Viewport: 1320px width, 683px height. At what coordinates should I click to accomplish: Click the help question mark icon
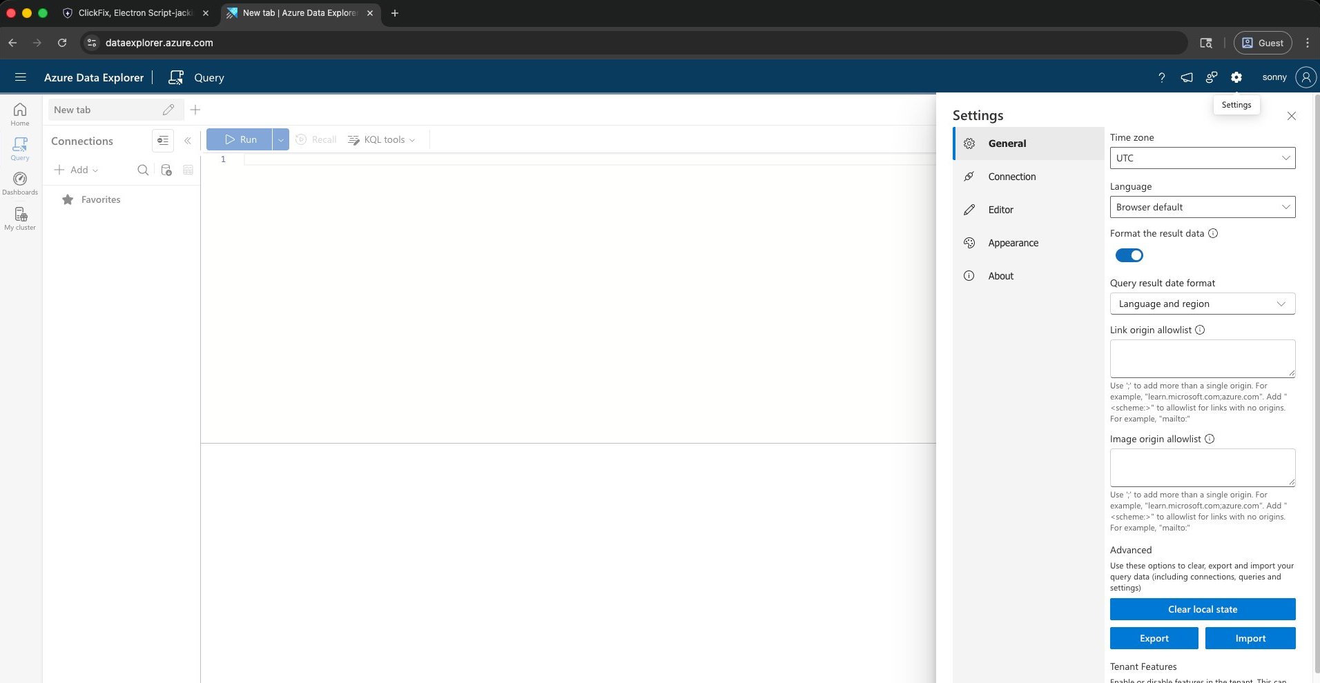[1162, 77]
